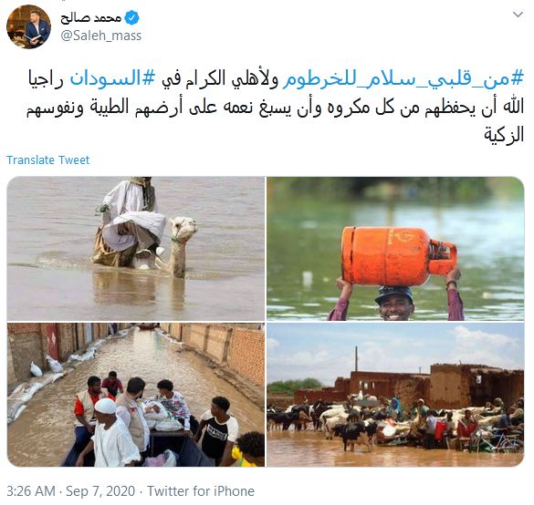The width and height of the screenshot is (534, 505).
Task: Click the blue verified badge icon
Action: tap(131, 17)
